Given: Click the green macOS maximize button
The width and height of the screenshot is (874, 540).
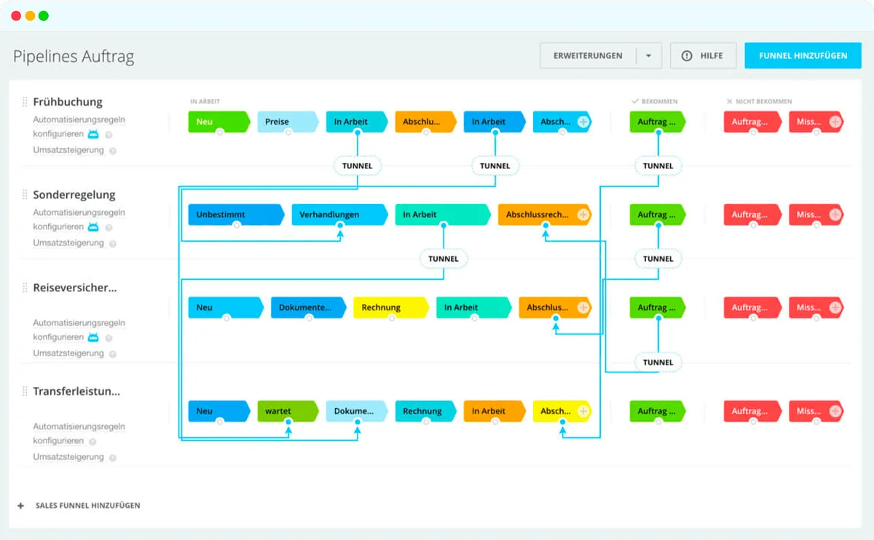Looking at the screenshot, I should tap(44, 15).
